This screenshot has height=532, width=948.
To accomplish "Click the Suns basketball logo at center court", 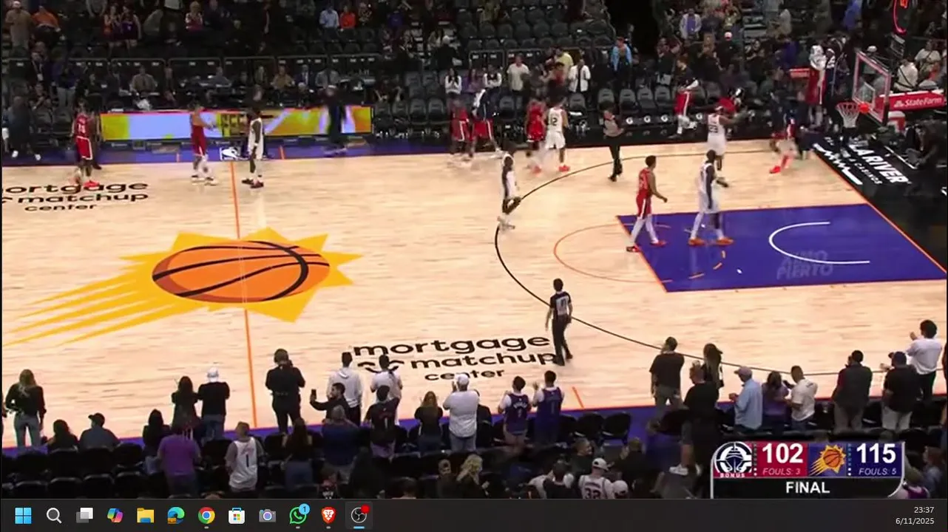I will 240,272.
